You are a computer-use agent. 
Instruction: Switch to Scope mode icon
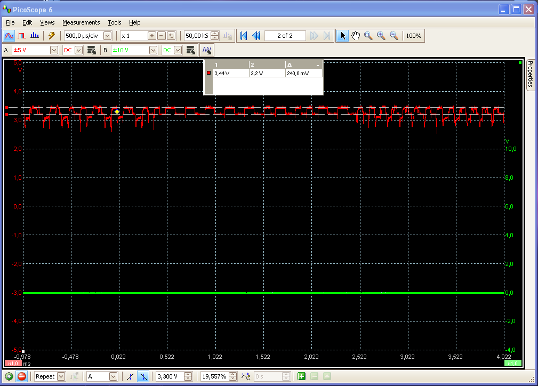click(x=9, y=36)
